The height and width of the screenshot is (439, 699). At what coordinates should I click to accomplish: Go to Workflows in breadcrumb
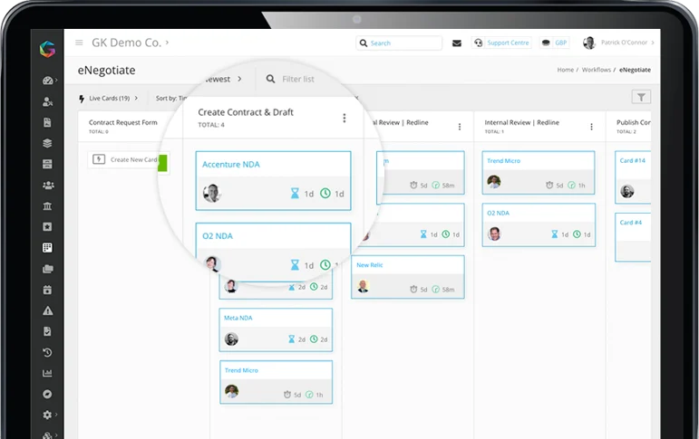tap(596, 70)
